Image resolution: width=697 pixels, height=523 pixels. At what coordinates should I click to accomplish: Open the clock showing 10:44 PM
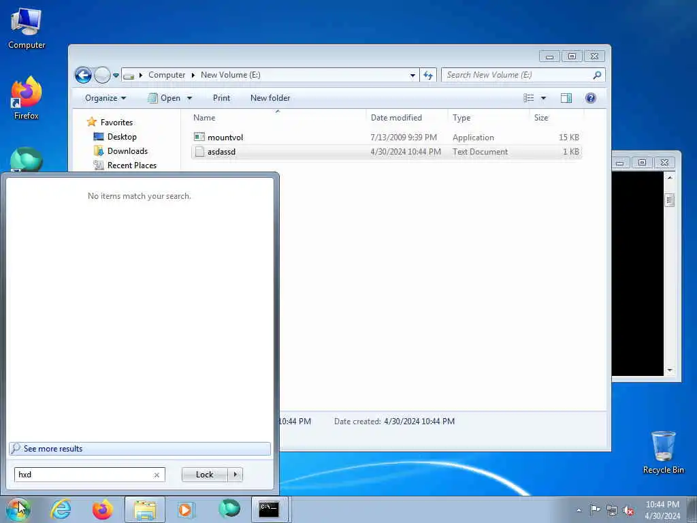pyautogui.click(x=662, y=509)
